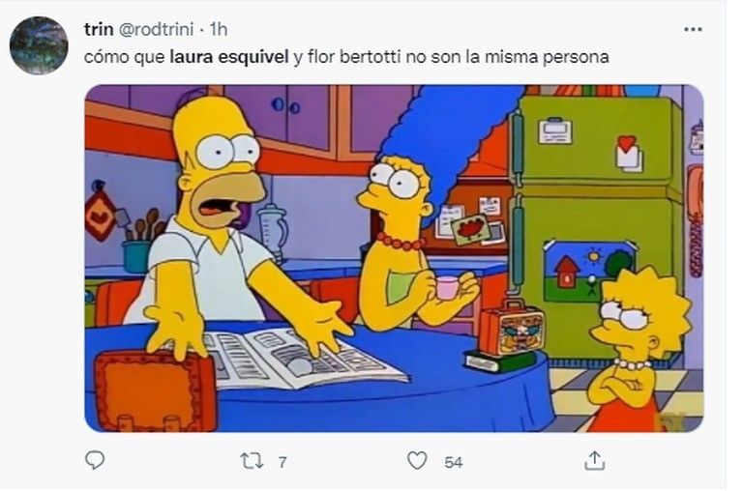This screenshot has width=743, height=491.
Task: Click the tweet text mentioning flor bertotti
Action: tap(346, 57)
